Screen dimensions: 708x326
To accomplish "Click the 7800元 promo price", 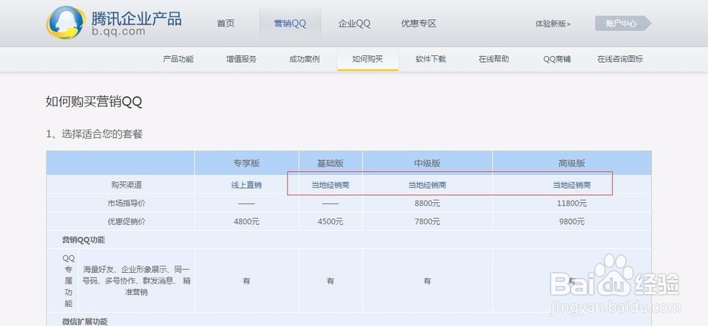I will pyautogui.click(x=427, y=222).
